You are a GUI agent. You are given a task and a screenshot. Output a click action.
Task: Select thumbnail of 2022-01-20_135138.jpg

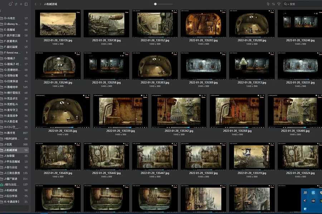(106, 24)
